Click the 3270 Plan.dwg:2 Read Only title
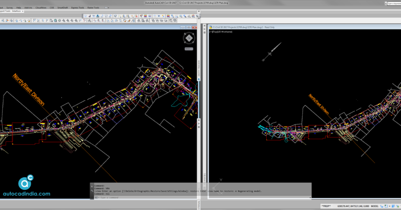401x210 pixels. [x=244, y=27]
